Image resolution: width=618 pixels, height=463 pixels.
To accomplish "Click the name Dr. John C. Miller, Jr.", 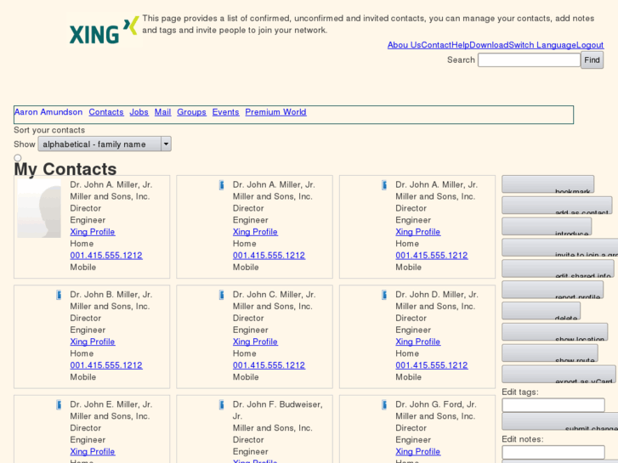I will pos(275,294).
